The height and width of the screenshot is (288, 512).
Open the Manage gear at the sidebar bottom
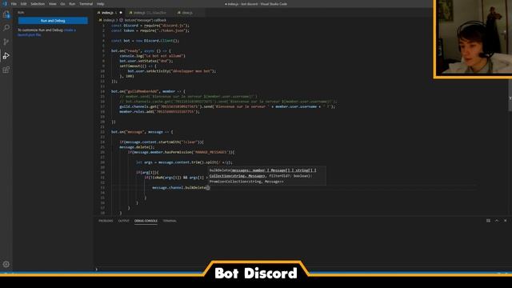click(x=6, y=264)
